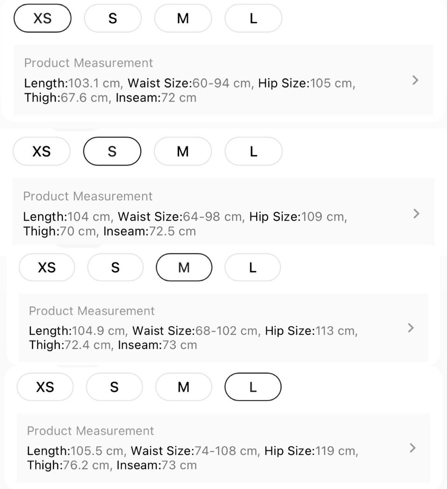Expand the measurement details for Length 103.1 cm

(415, 80)
